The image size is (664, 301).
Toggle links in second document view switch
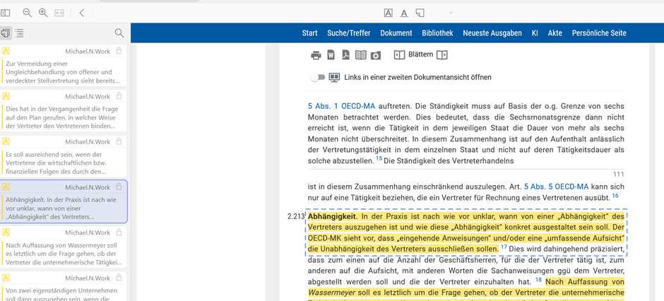coord(318,78)
